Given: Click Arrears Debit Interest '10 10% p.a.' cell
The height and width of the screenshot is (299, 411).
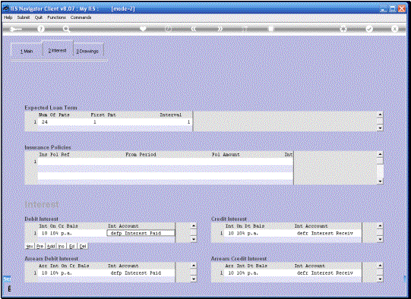Looking at the screenshot, I should tap(72, 273).
